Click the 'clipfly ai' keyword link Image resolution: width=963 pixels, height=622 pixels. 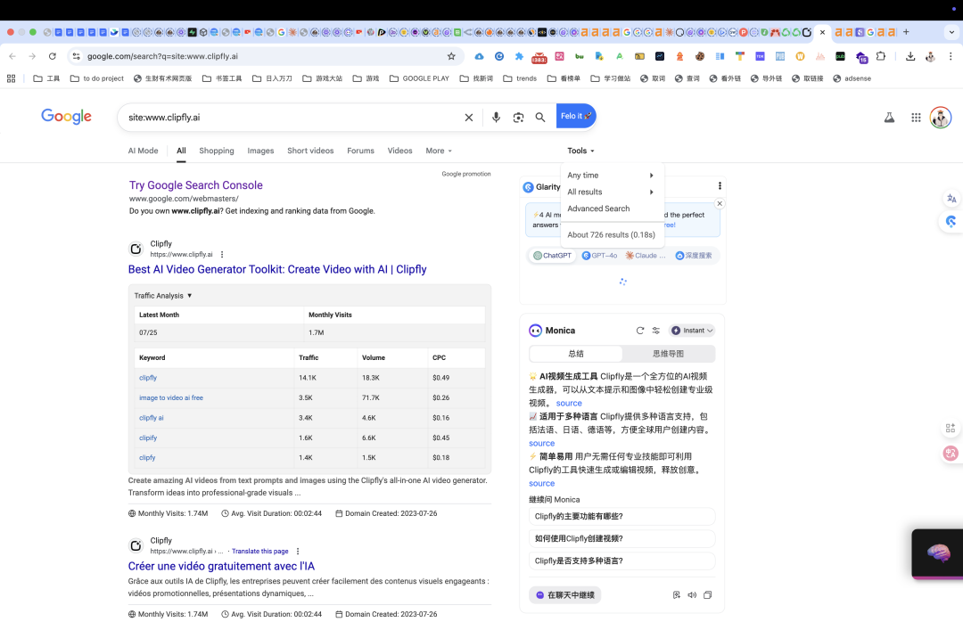151,418
